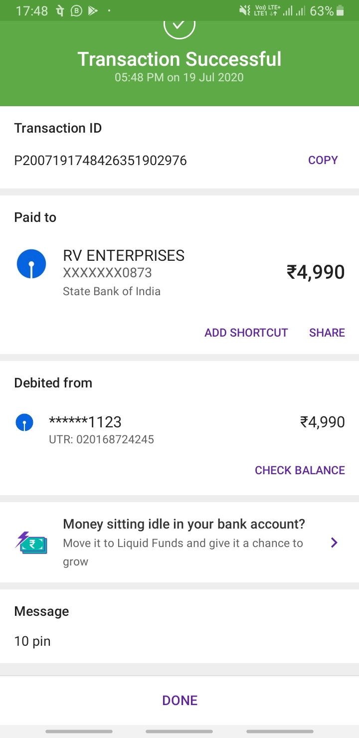Share the payment receipt
Image resolution: width=359 pixels, height=738 pixels.
click(x=327, y=333)
